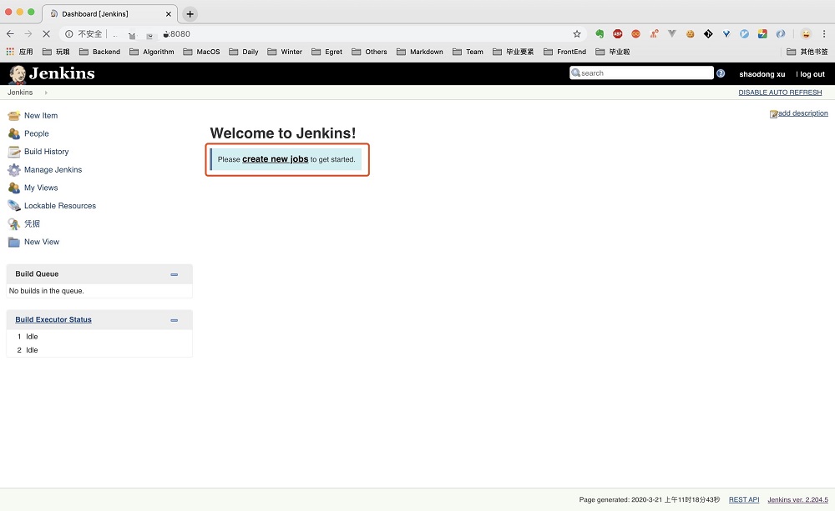Open the Algorithm bookmarks folder
This screenshot has width=835, height=511.
(x=152, y=52)
